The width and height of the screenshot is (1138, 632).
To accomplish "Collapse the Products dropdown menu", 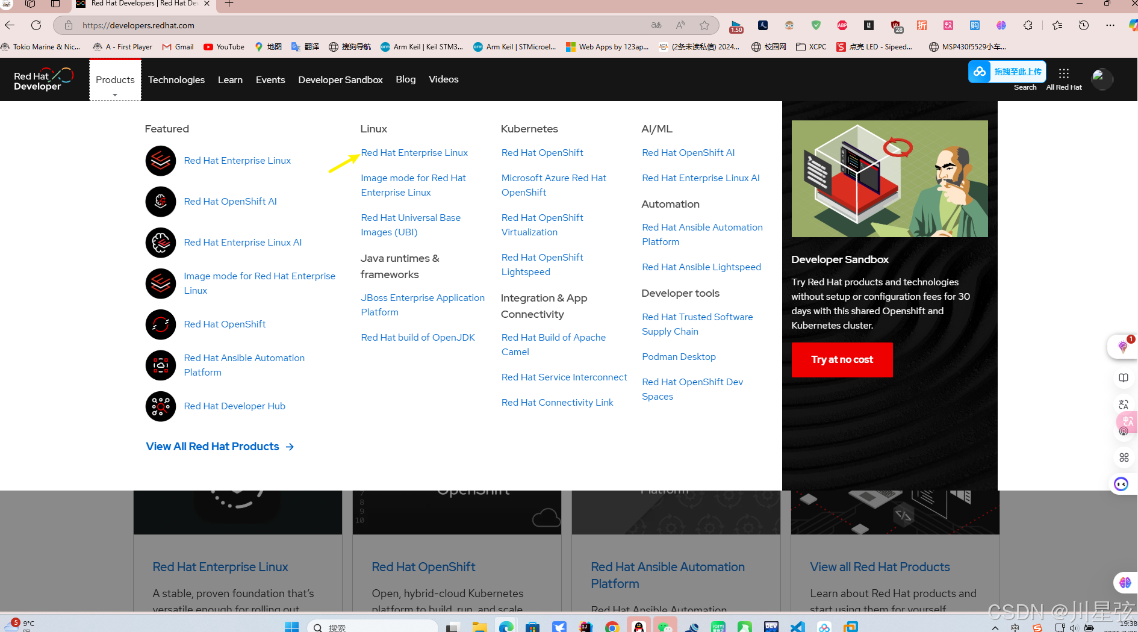I will coord(115,80).
